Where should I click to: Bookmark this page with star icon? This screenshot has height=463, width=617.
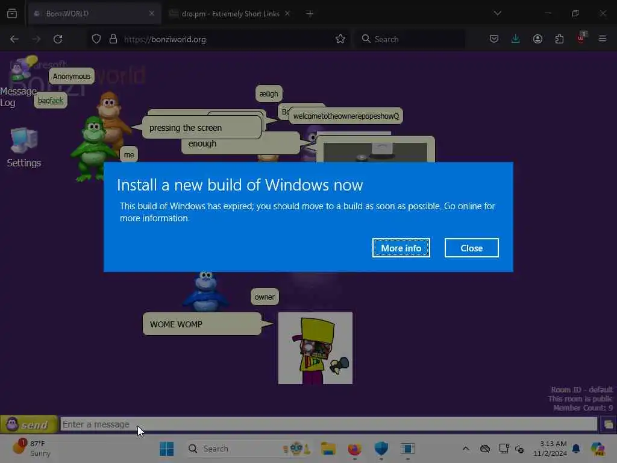[x=340, y=39]
